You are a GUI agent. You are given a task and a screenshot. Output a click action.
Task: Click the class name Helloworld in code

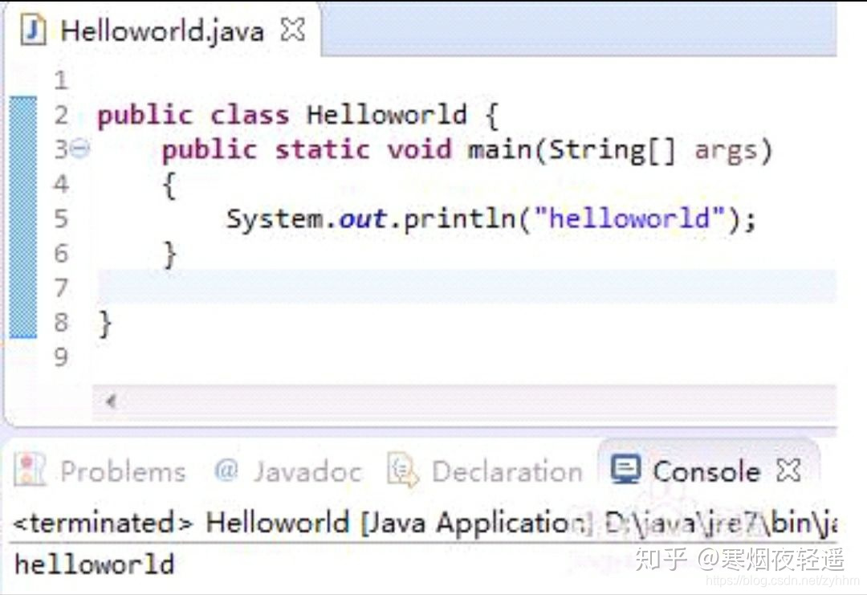click(x=386, y=115)
